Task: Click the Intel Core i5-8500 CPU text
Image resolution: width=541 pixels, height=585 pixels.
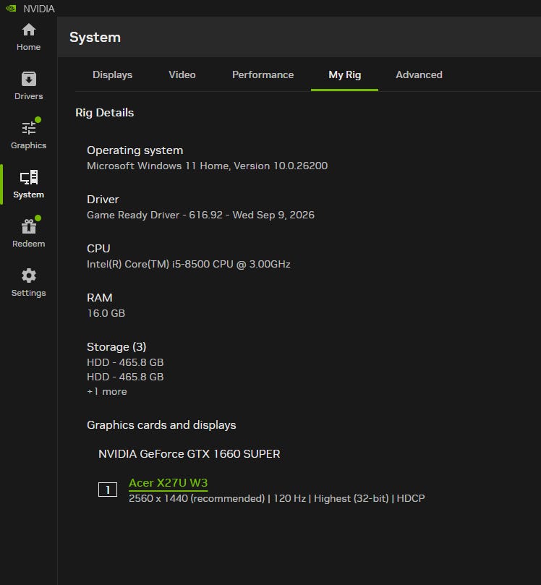Action: [x=189, y=264]
